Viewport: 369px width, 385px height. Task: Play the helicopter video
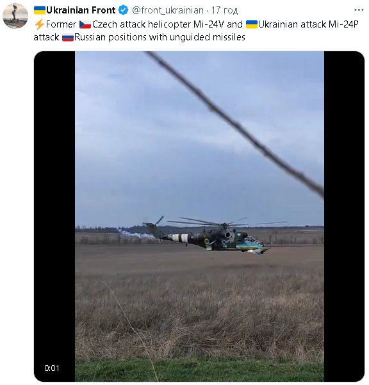tap(199, 216)
